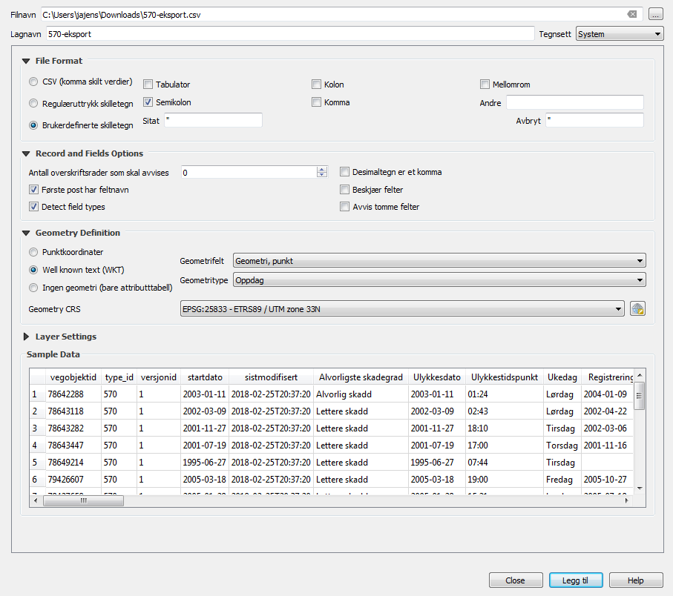
Task: Click the sample table scroll right arrow
Action: [627, 500]
